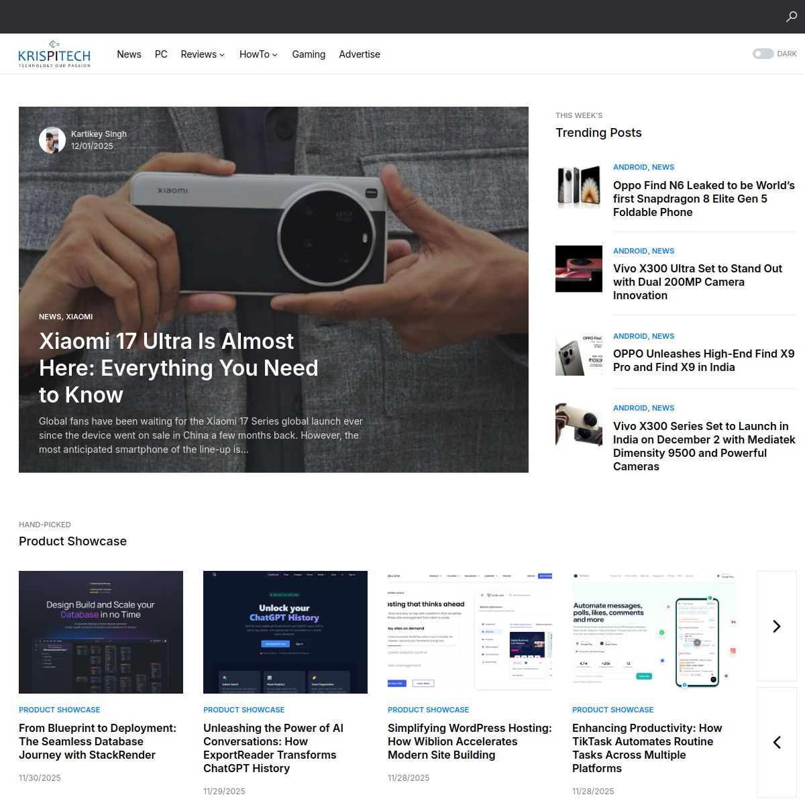
Task: Click the author avatar photo of Kartikey Singh
Action: click(x=52, y=140)
